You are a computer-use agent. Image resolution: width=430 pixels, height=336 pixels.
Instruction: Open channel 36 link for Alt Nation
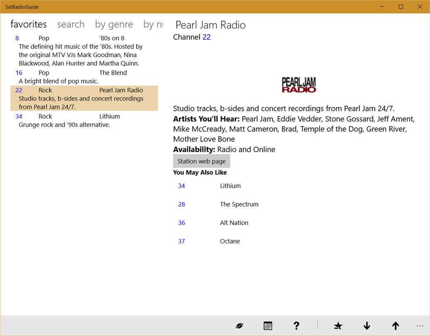(x=182, y=222)
